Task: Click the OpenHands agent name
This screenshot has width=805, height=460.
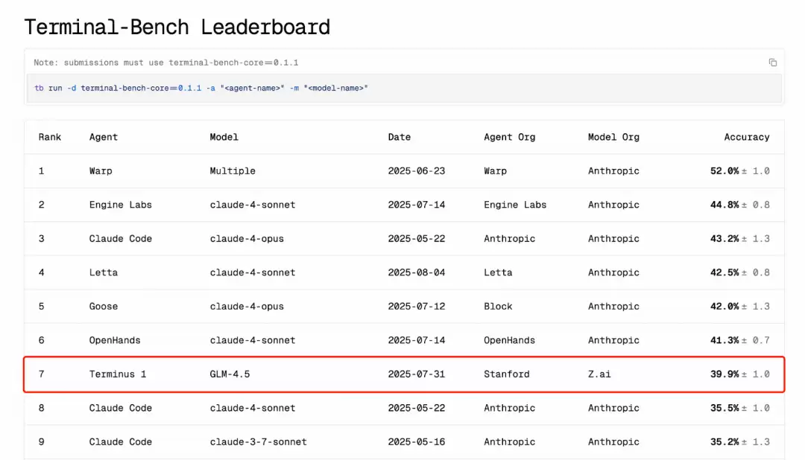Action: tap(115, 340)
